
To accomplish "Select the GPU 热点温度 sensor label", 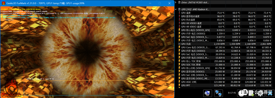I will click(188, 20).
